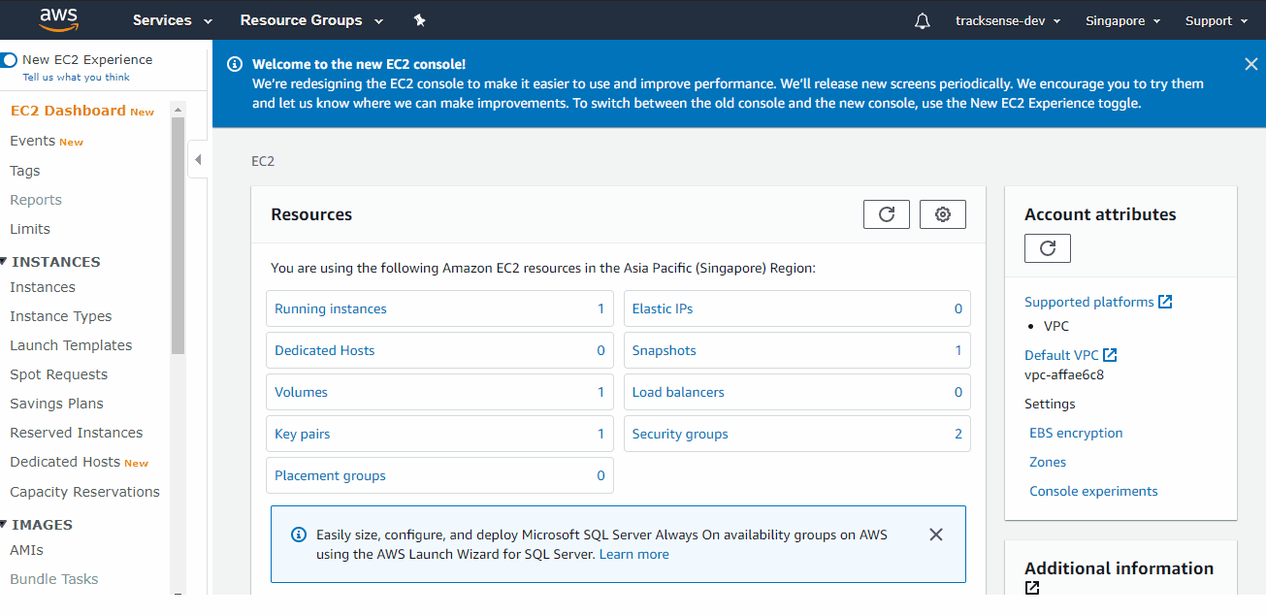
Task: Open Savings Plans in the sidebar
Action: click(56, 404)
